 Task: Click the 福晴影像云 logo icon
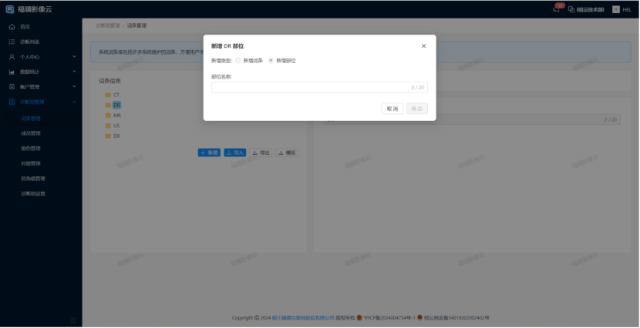tap(10, 9)
